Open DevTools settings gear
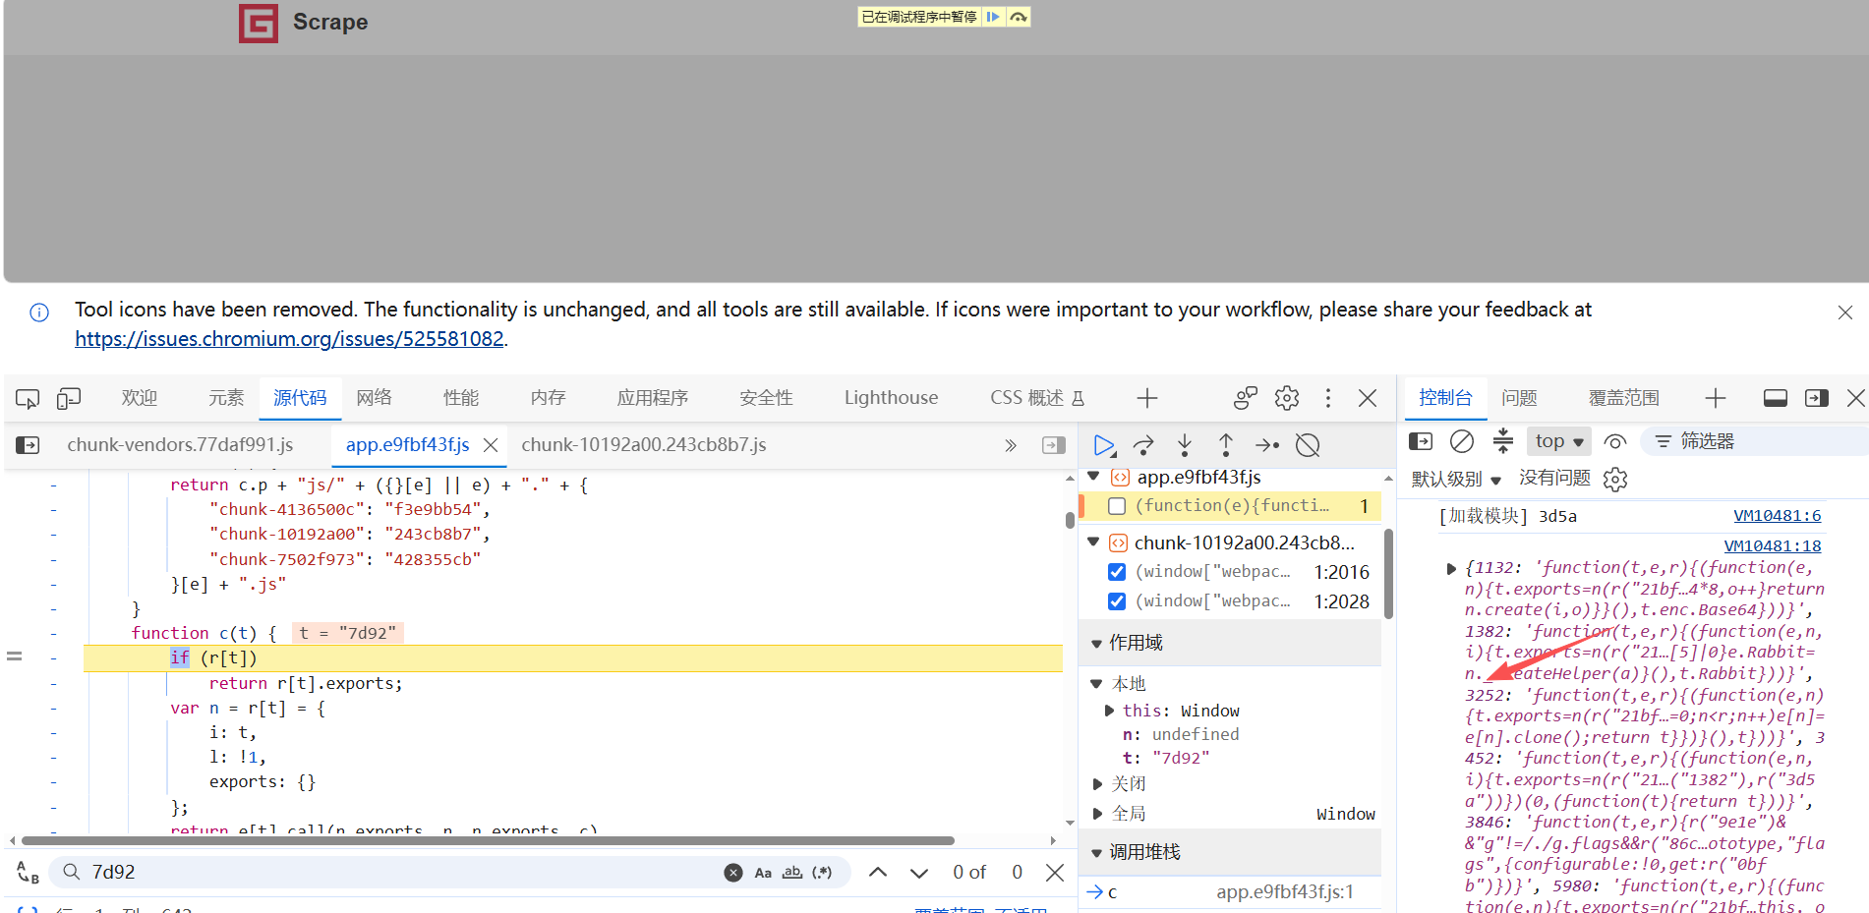 (x=1287, y=398)
